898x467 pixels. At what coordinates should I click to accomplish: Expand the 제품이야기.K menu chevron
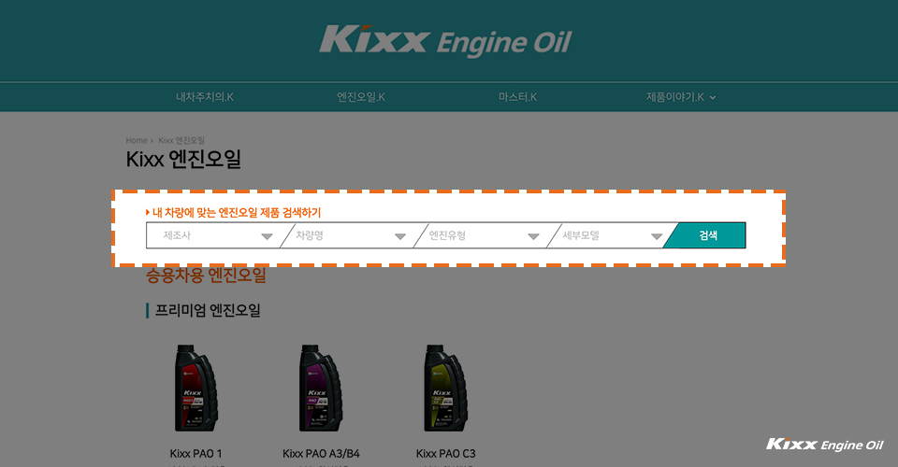(x=713, y=98)
